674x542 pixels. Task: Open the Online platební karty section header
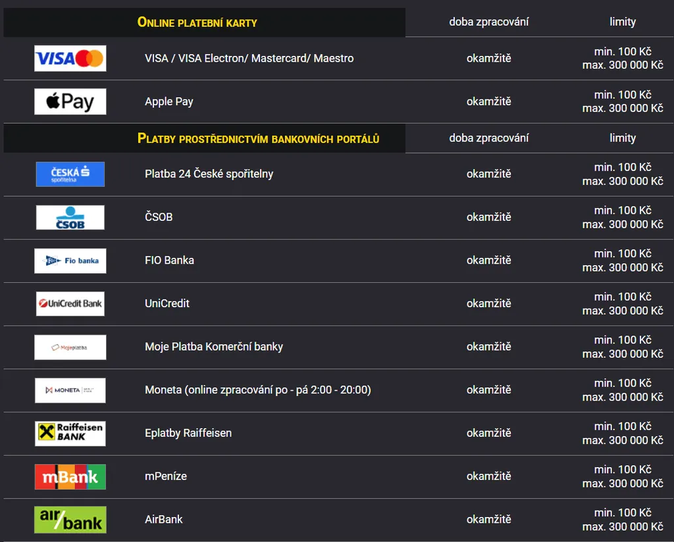click(x=197, y=22)
